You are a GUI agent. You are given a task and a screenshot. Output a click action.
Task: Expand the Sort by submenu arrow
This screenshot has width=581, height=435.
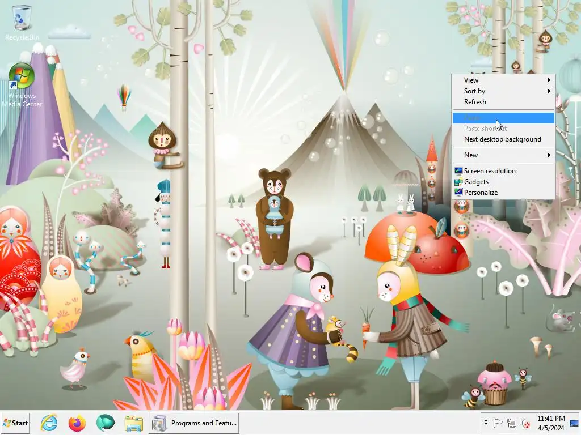tap(549, 91)
